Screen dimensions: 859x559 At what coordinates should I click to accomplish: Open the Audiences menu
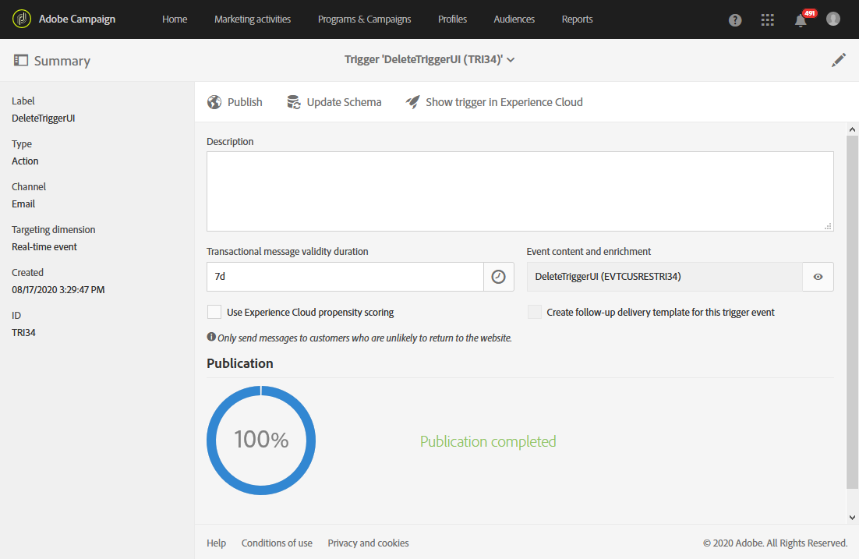coord(514,19)
